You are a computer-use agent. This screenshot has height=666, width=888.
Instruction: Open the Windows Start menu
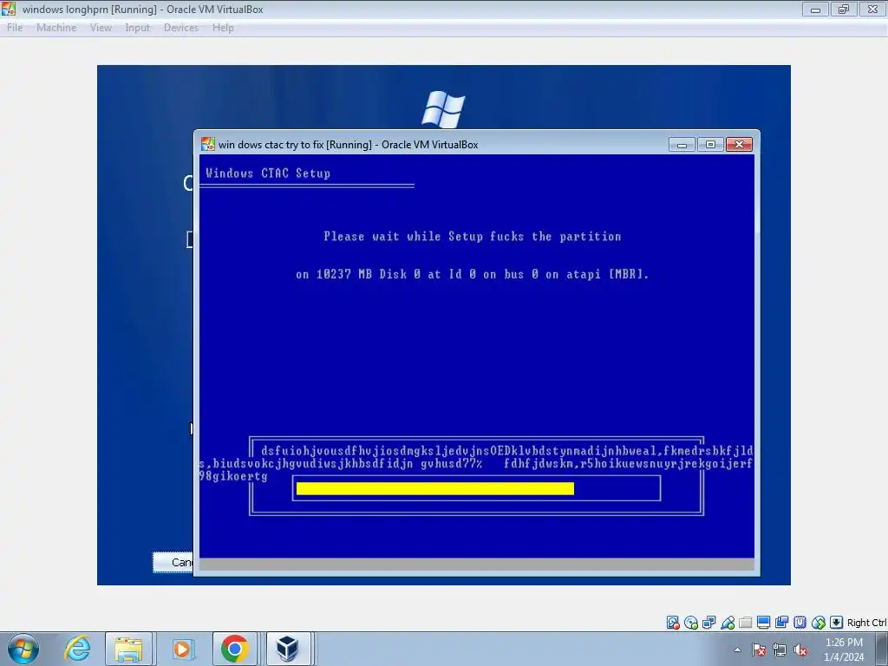(23, 649)
